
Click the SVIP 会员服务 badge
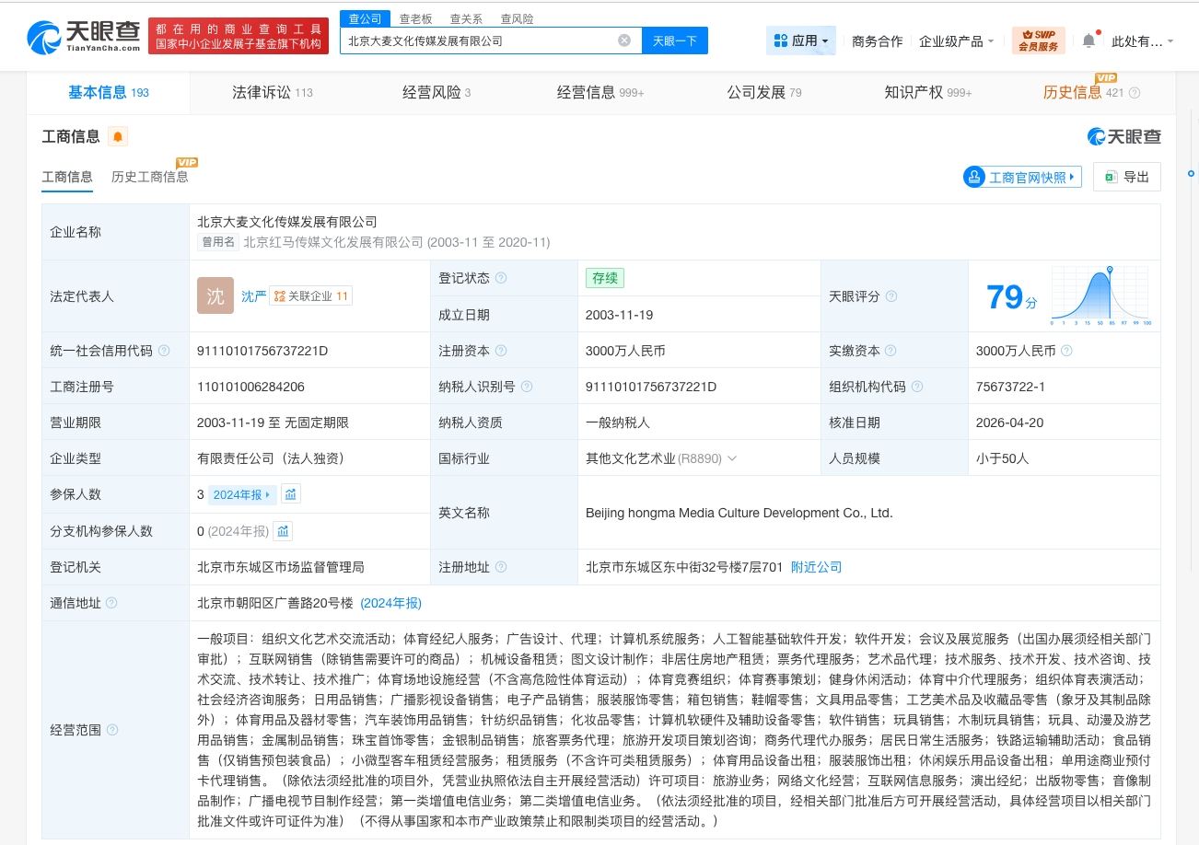(x=1038, y=41)
